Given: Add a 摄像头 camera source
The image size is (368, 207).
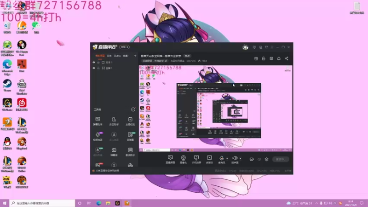Looking at the screenshot, I should (183, 159).
